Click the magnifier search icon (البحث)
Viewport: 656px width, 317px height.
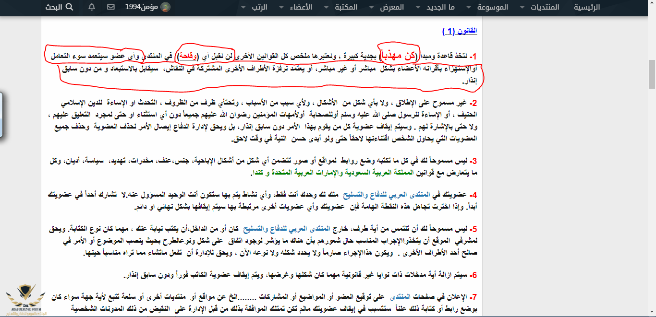pos(69,7)
